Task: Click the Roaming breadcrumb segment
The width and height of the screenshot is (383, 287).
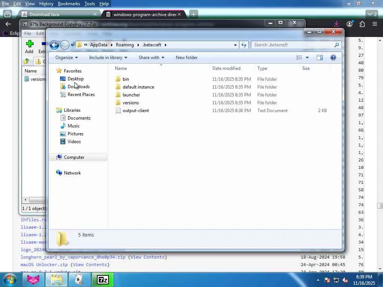Action: click(x=125, y=45)
